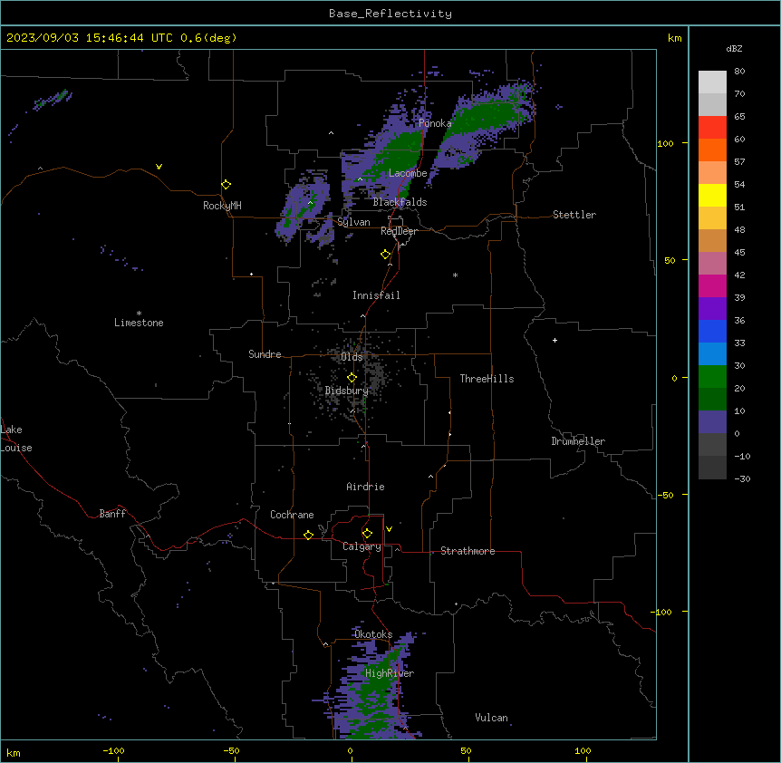Select the Strathmore label

pos(468,551)
